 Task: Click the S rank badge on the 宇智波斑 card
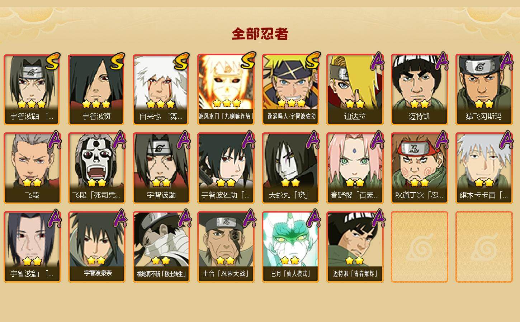(117, 62)
